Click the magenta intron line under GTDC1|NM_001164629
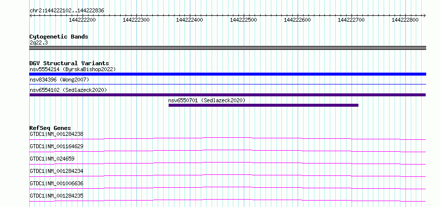This screenshot has width=440, height=207. coord(227,150)
